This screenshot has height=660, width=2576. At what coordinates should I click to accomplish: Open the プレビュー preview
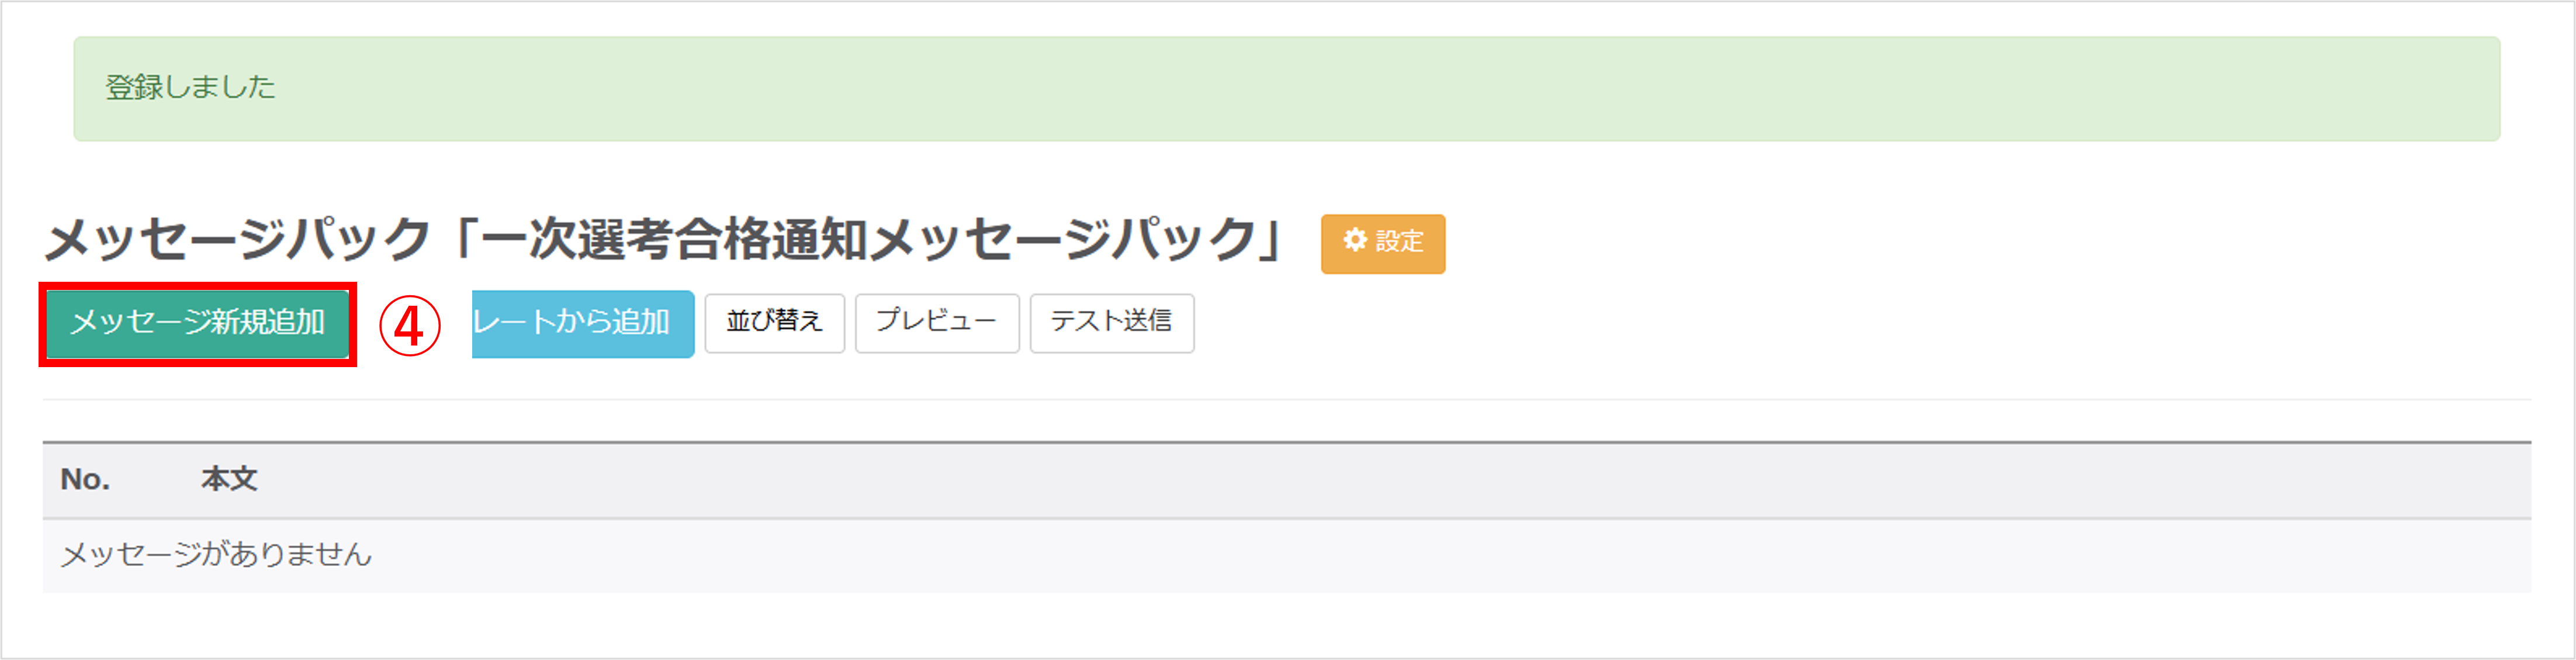coord(937,323)
